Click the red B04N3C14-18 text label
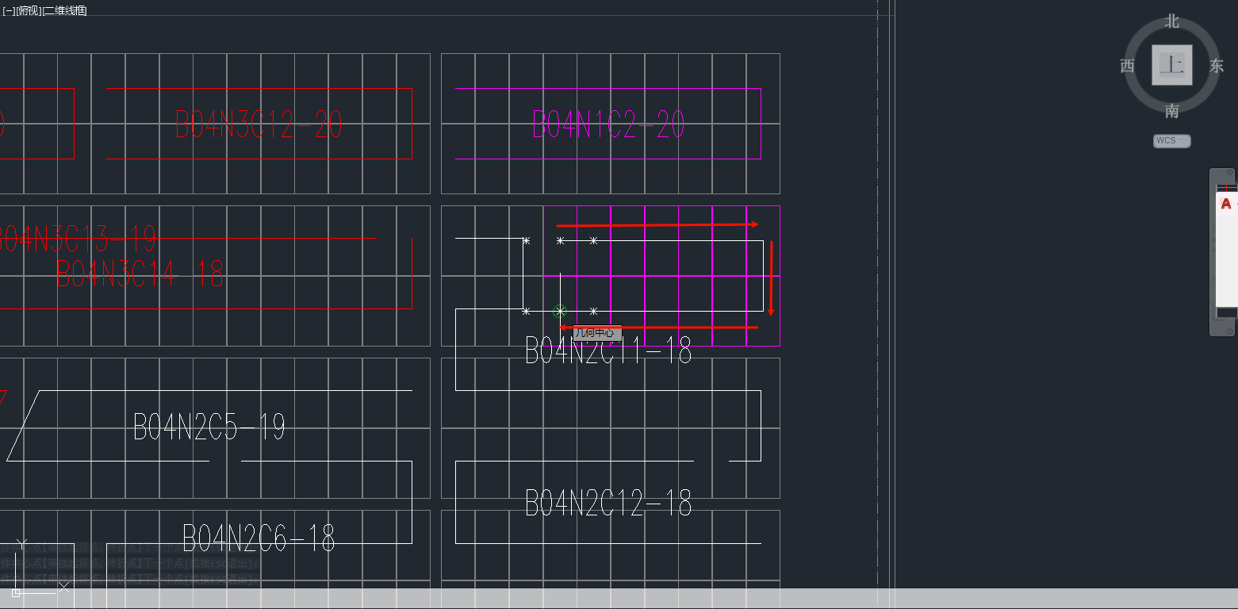This screenshot has width=1238, height=609. point(140,274)
